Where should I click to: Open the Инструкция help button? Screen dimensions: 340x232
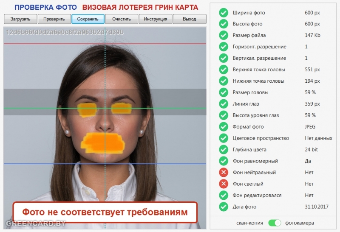pos(156,19)
